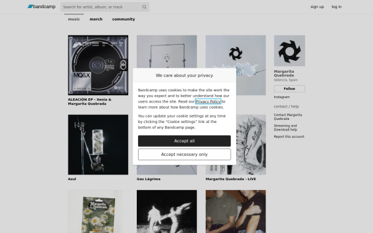Click the Margarita Quebrada profile avatar

pos(290,51)
